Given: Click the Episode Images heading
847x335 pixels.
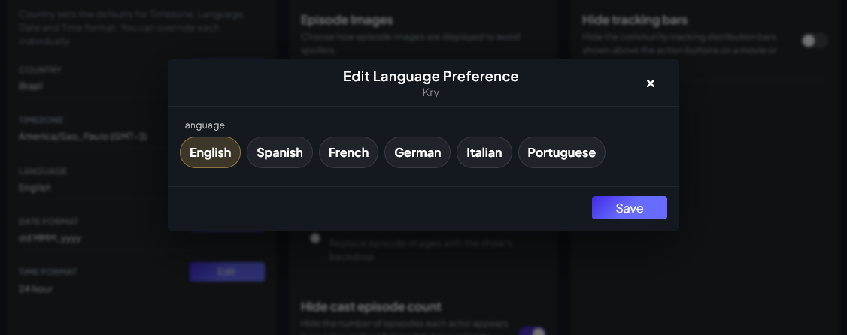Looking at the screenshot, I should 347,20.
